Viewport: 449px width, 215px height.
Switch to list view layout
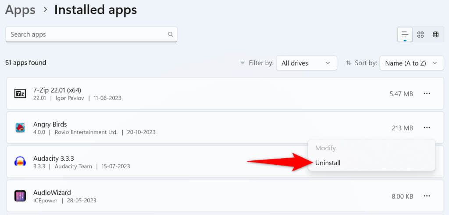(x=405, y=35)
